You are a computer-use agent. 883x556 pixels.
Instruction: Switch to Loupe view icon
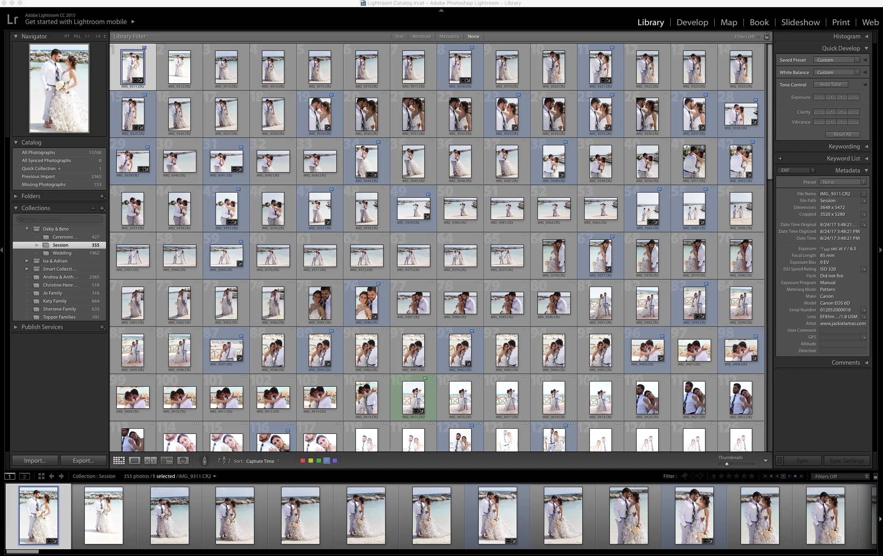(135, 461)
